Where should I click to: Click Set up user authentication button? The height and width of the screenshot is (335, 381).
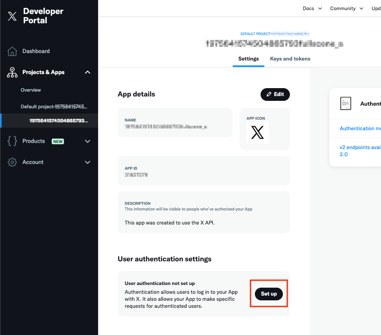click(269, 294)
